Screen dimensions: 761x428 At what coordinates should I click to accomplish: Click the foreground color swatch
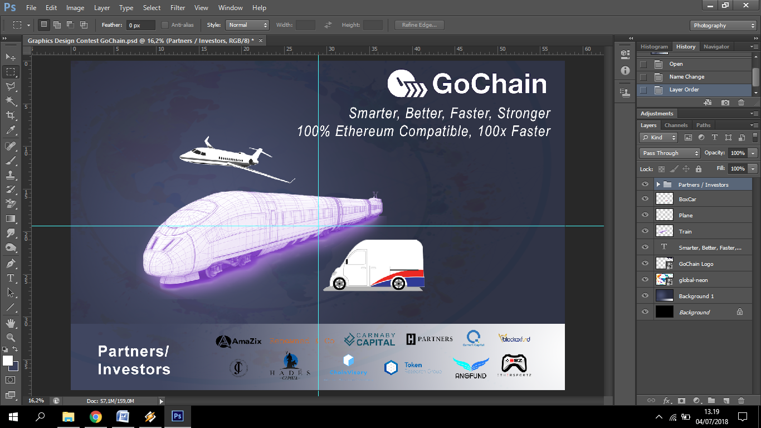pyautogui.click(x=8, y=361)
